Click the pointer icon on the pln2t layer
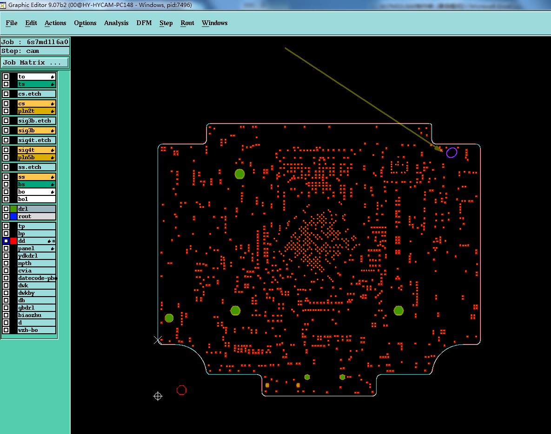The image size is (551, 434). click(x=53, y=111)
